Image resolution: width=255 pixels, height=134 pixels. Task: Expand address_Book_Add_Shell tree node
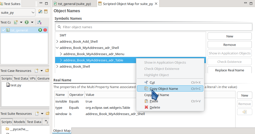pos(57,41)
